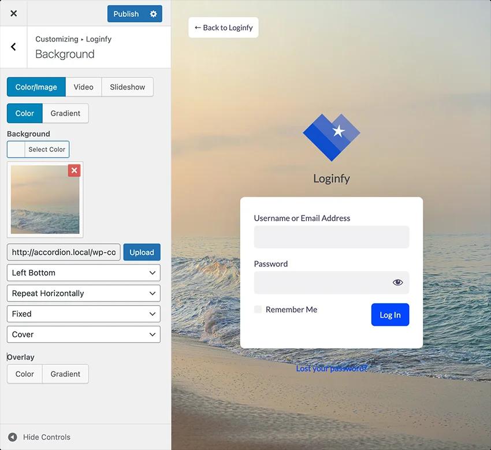The width and height of the screenshot is (491, 450).
Task: Open the Lost your password link
Action: [331, 368]
